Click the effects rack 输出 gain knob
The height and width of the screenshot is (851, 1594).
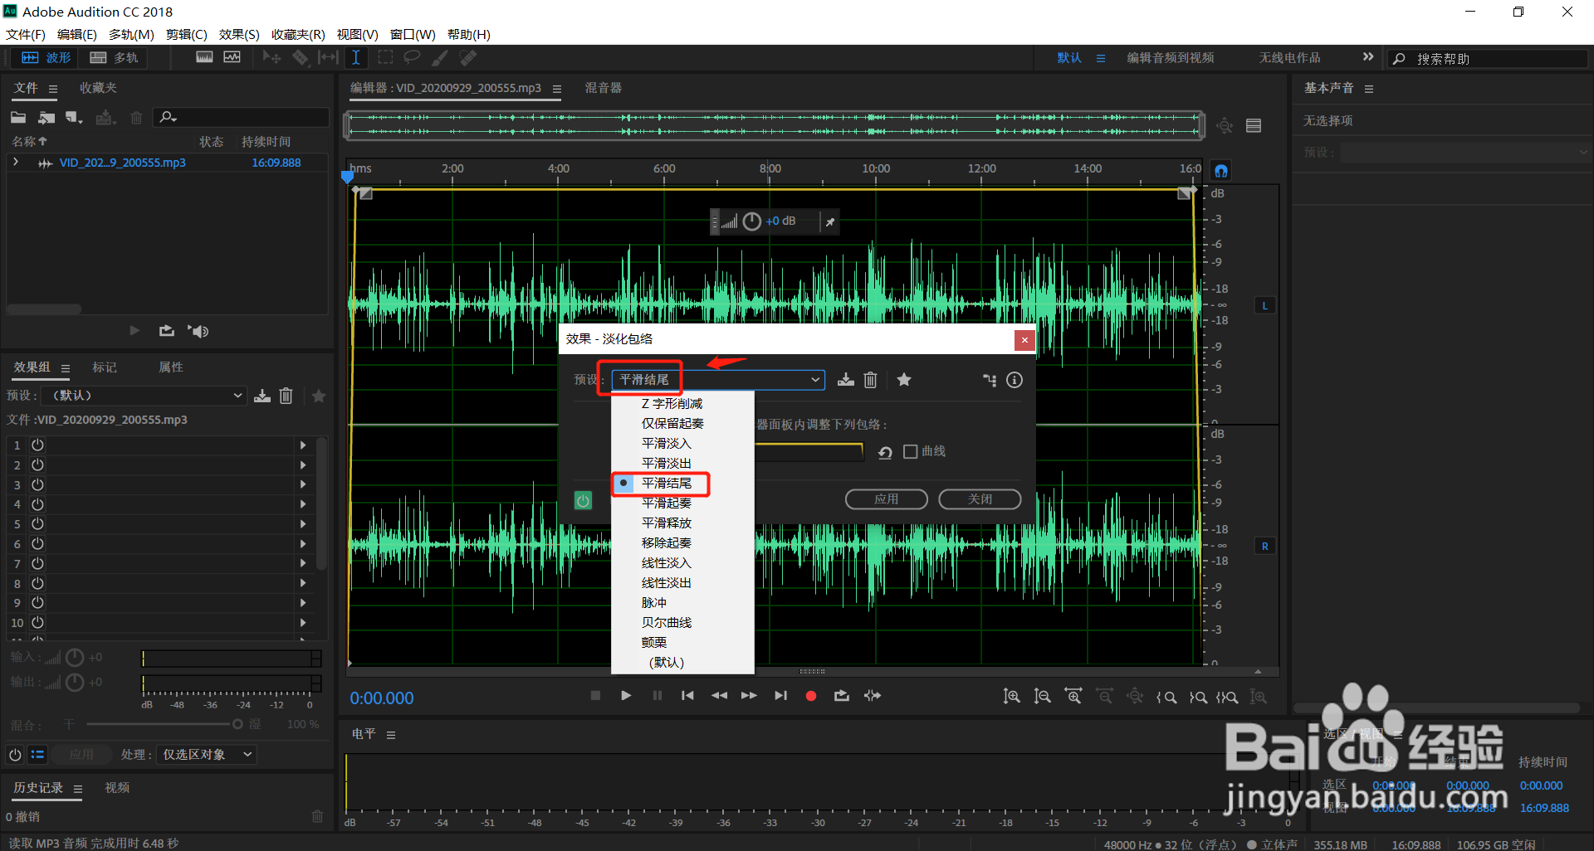click(x=75, y=683)
